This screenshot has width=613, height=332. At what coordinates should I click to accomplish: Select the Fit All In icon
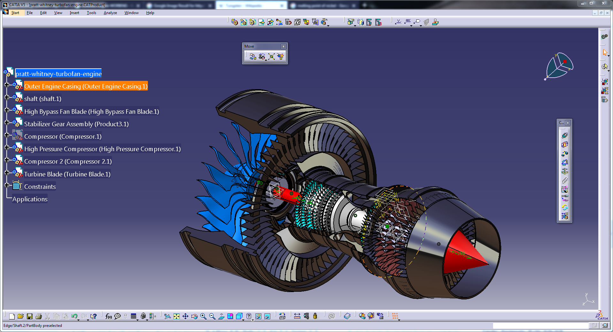176,316
